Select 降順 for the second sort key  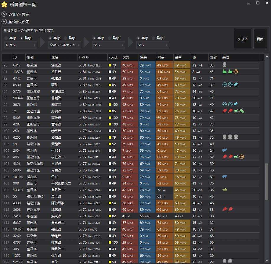point(70,38)
